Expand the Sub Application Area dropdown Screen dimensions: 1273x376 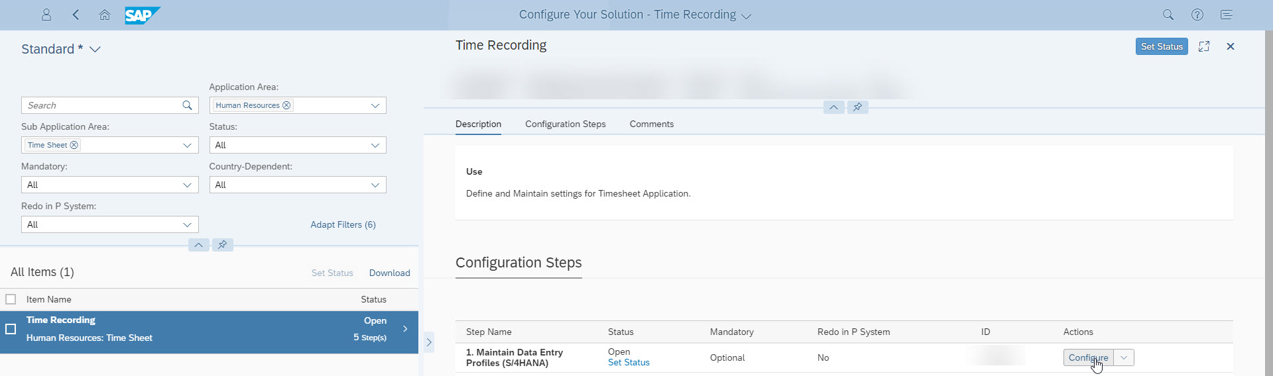point(188,145)
